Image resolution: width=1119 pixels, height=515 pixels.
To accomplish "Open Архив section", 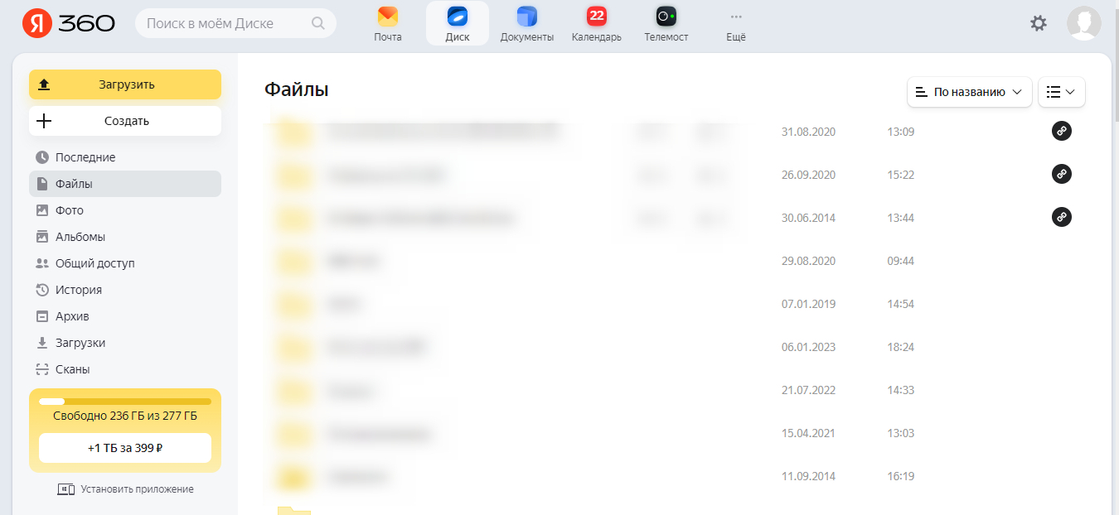I will click(125, 316).
